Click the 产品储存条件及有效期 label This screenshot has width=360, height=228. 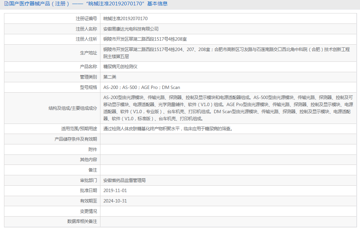pyautogui.click(x=76, y=139)
